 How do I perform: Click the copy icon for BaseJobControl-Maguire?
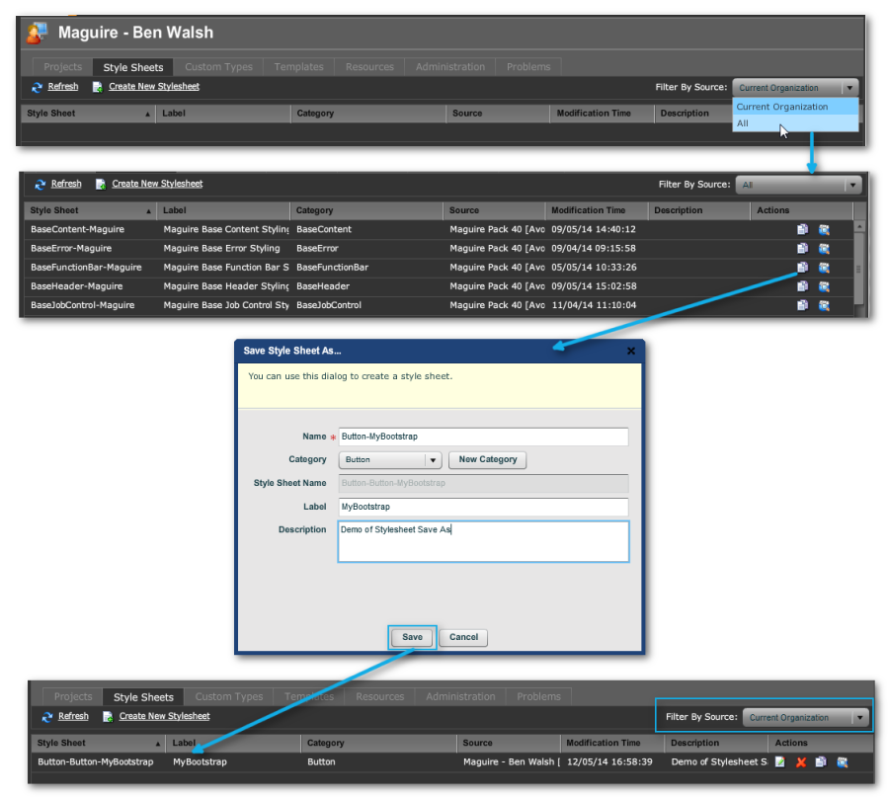point(802,305)
